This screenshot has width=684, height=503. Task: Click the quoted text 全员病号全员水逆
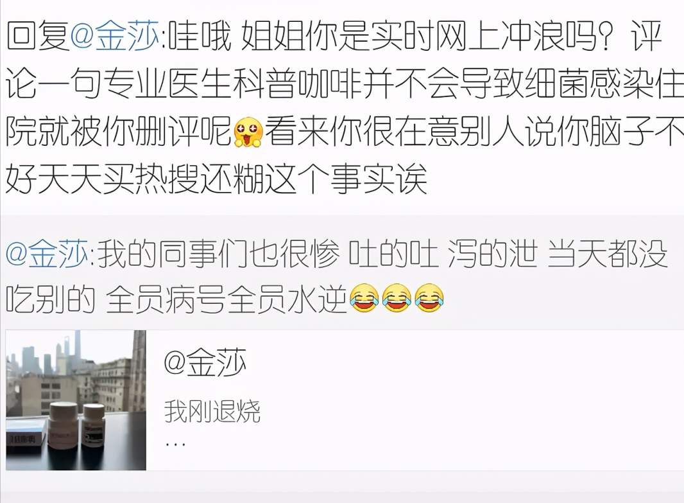click(x=226, y=299)
